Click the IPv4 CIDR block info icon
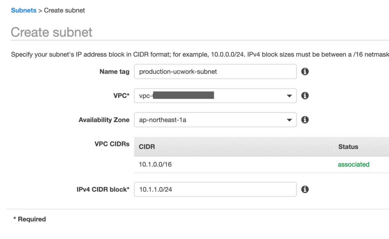389x239 pixels. [x=305, y=189]
